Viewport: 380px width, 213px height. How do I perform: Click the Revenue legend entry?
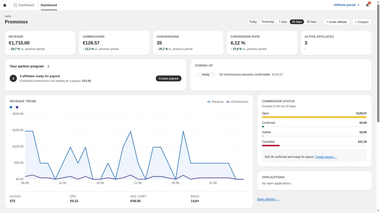216,102
